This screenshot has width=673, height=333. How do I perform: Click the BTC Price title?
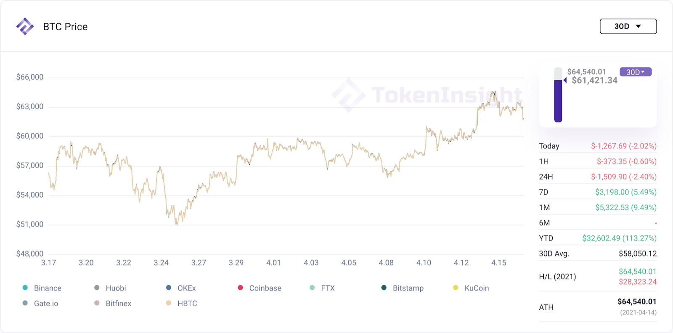pos(65,26)
